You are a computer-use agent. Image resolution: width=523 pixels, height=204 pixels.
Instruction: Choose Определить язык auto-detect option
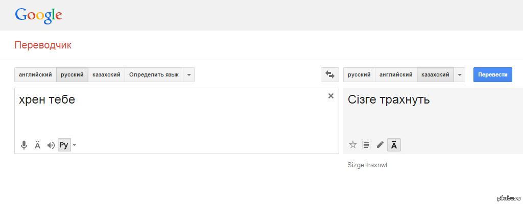(x=154, y=75)
